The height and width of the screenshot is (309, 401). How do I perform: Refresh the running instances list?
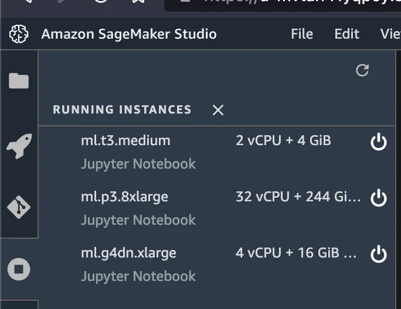pos(363,71)
